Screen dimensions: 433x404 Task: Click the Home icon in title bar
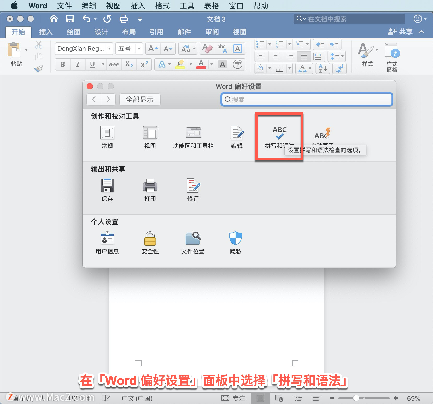(x=54, y=19)
